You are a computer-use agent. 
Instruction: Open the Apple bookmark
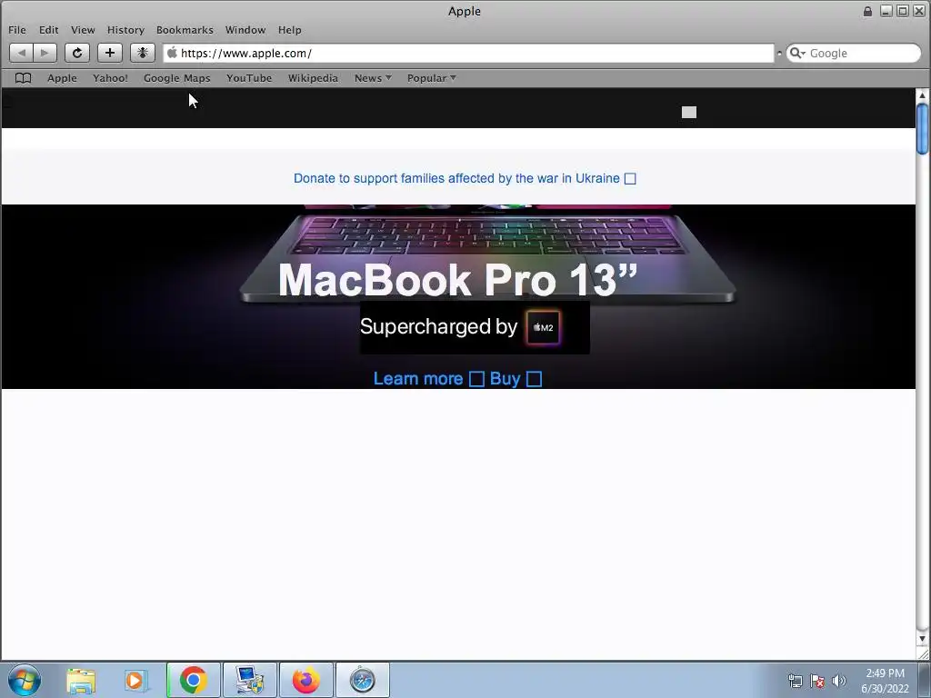(x=63, y=78)
